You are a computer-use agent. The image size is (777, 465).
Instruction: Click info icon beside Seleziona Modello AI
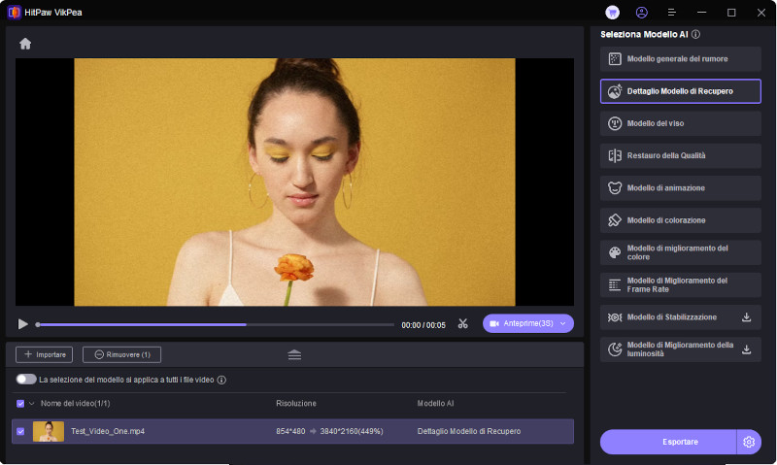click(x=695, y=34)
